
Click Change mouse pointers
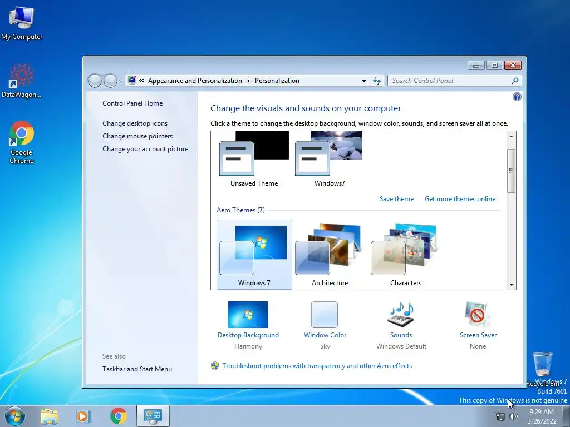[x=137, y=136]
